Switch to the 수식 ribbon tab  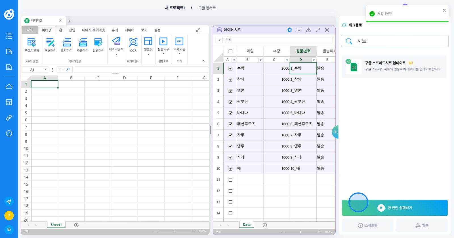pos(115,30)
